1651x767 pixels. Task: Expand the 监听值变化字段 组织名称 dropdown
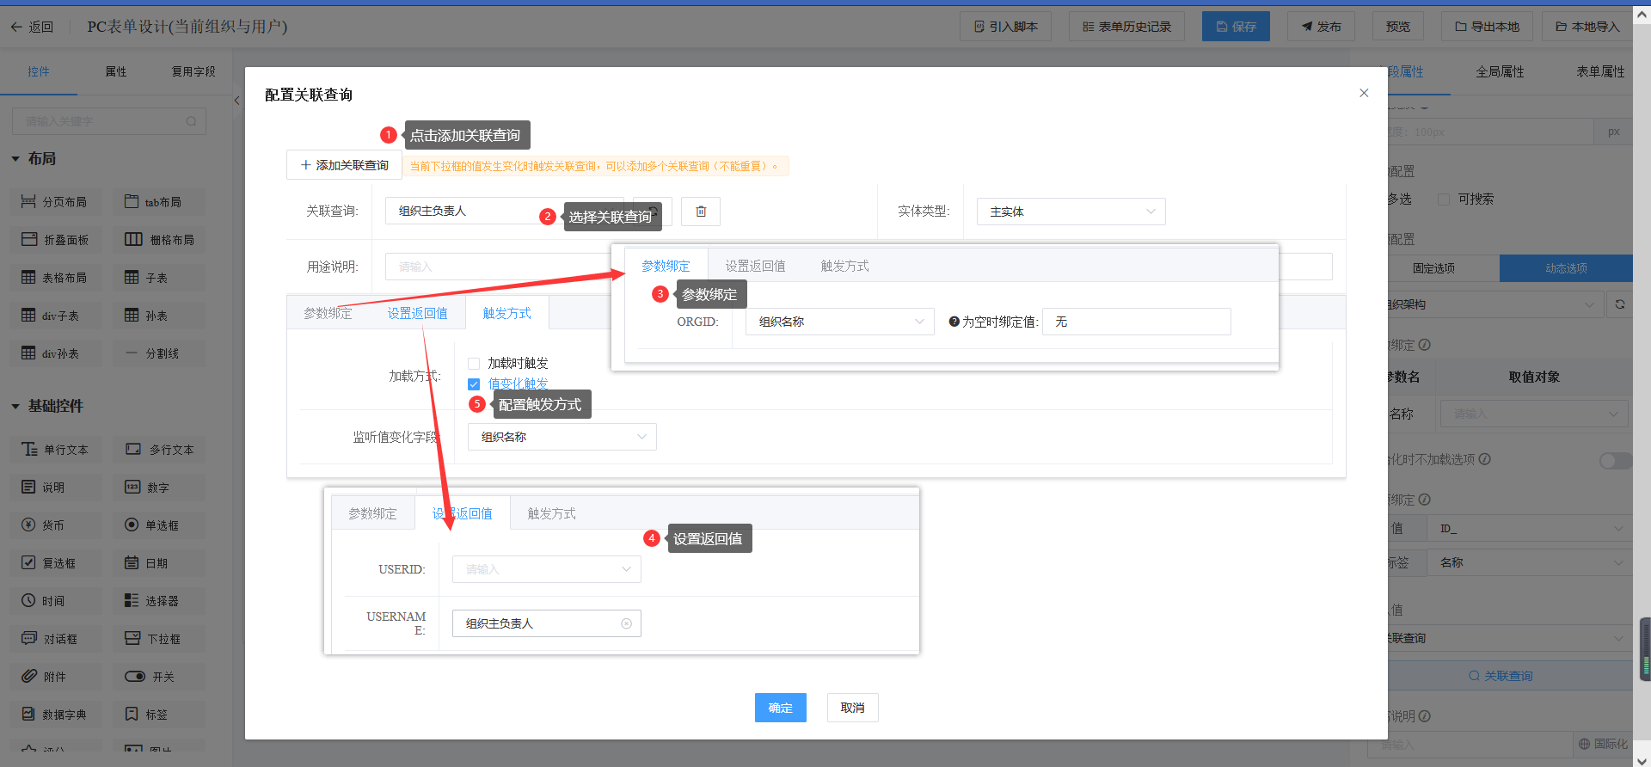562,437
